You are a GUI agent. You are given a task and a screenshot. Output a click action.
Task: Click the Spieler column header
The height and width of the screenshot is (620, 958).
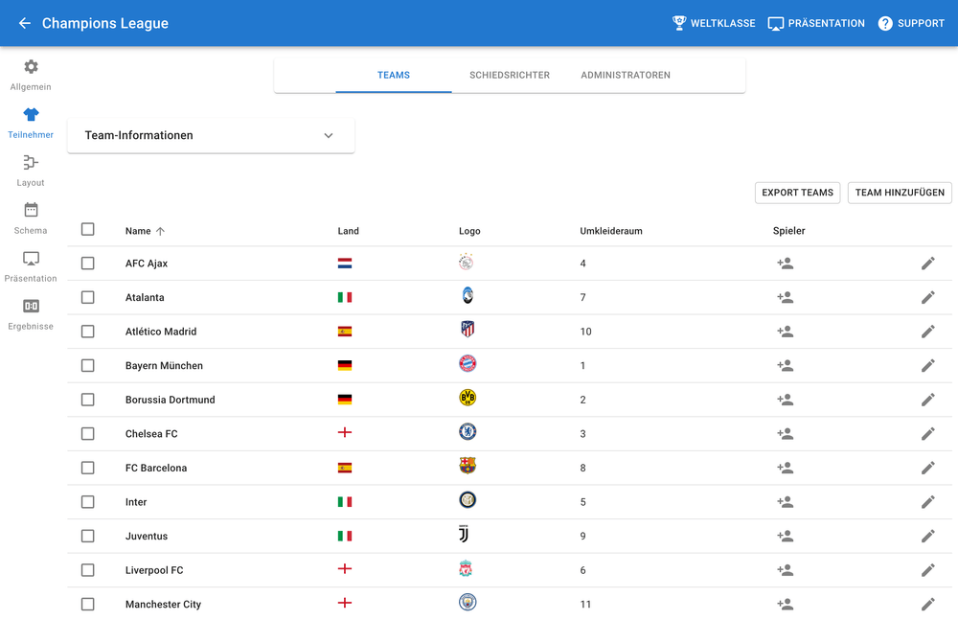[x=788, y=231]
